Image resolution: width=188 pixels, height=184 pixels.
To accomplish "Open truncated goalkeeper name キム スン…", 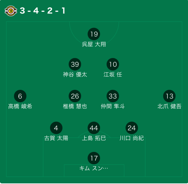I will (x=94, y=168).
